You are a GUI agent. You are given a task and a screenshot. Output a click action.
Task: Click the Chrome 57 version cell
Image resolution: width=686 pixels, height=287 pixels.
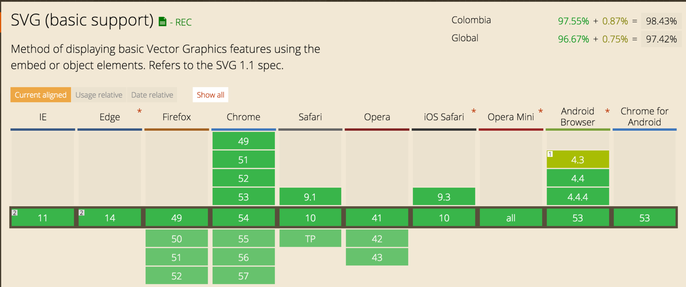pos(244,276)
